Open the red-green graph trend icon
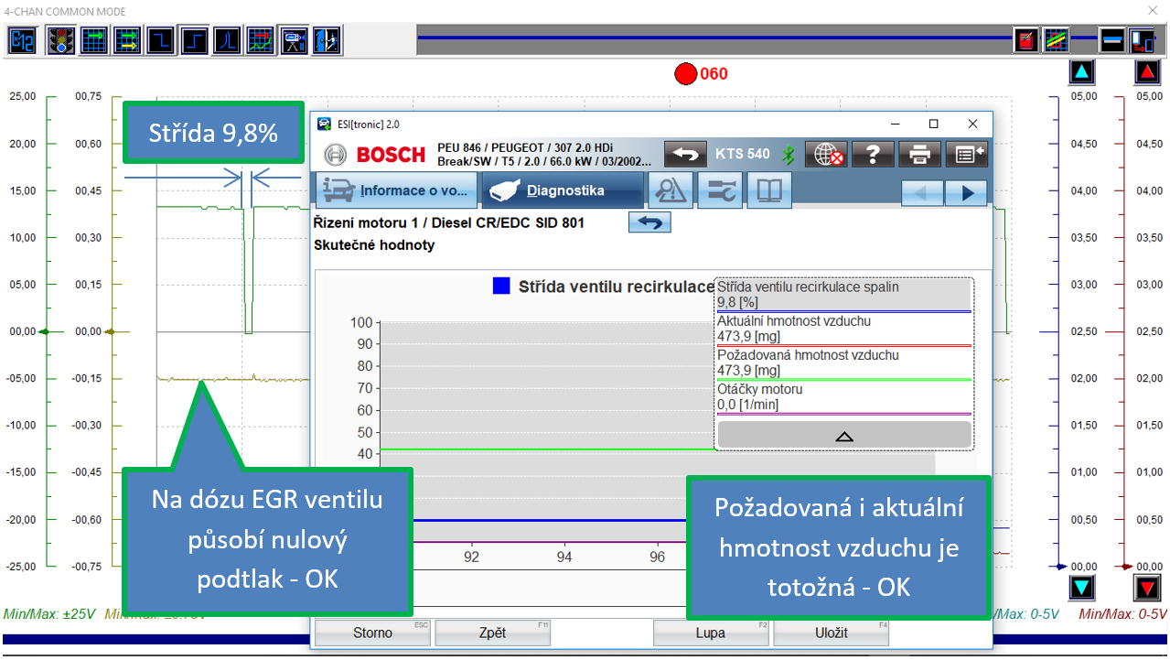 pos(261,40)
